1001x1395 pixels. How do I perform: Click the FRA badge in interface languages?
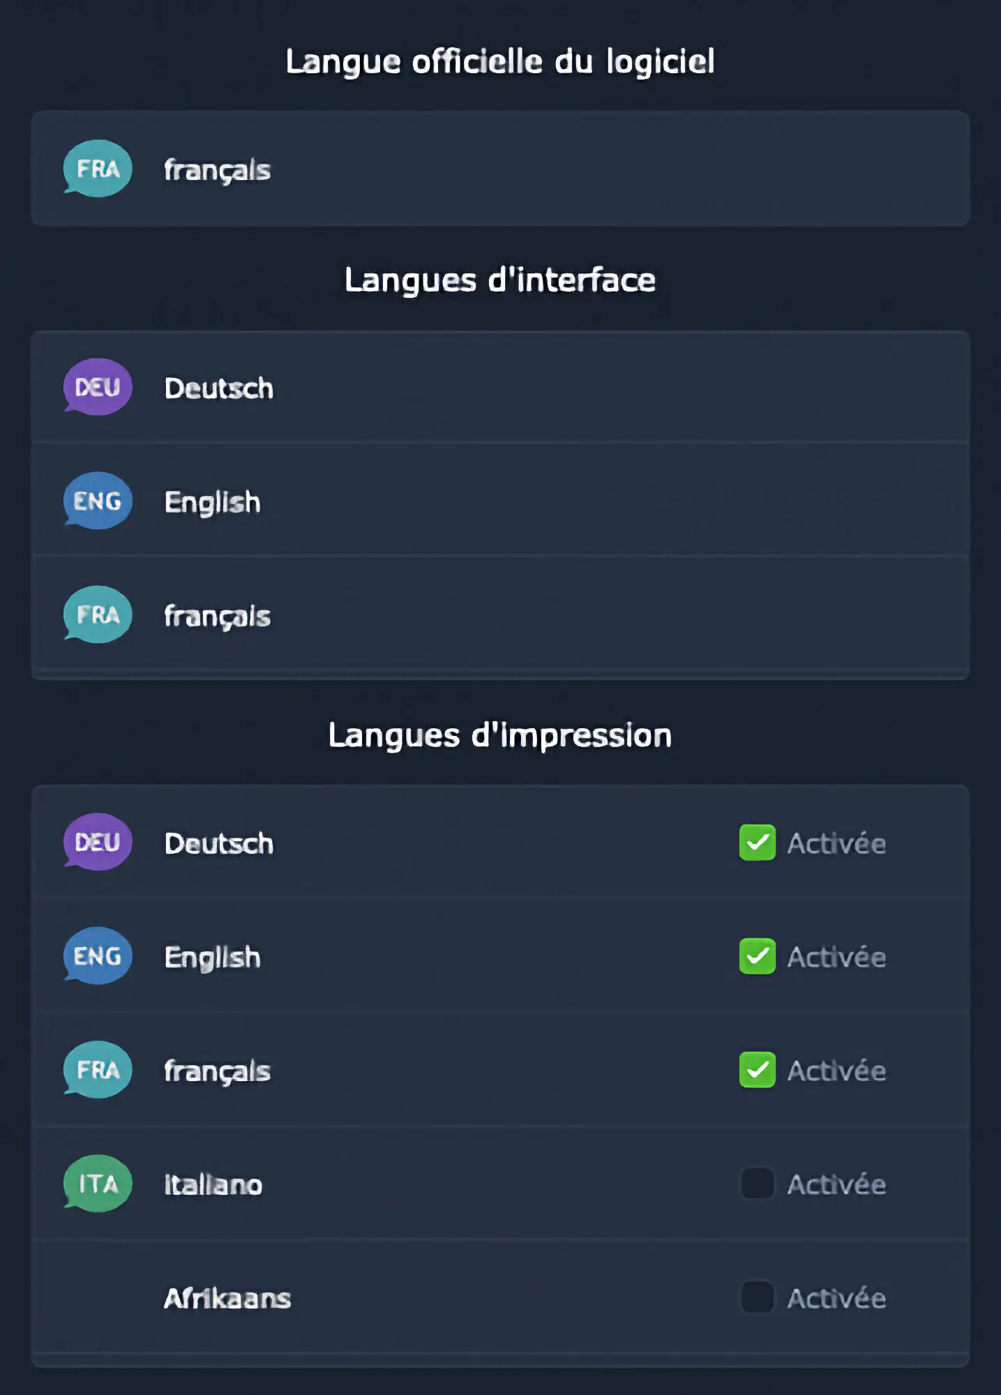98,614
